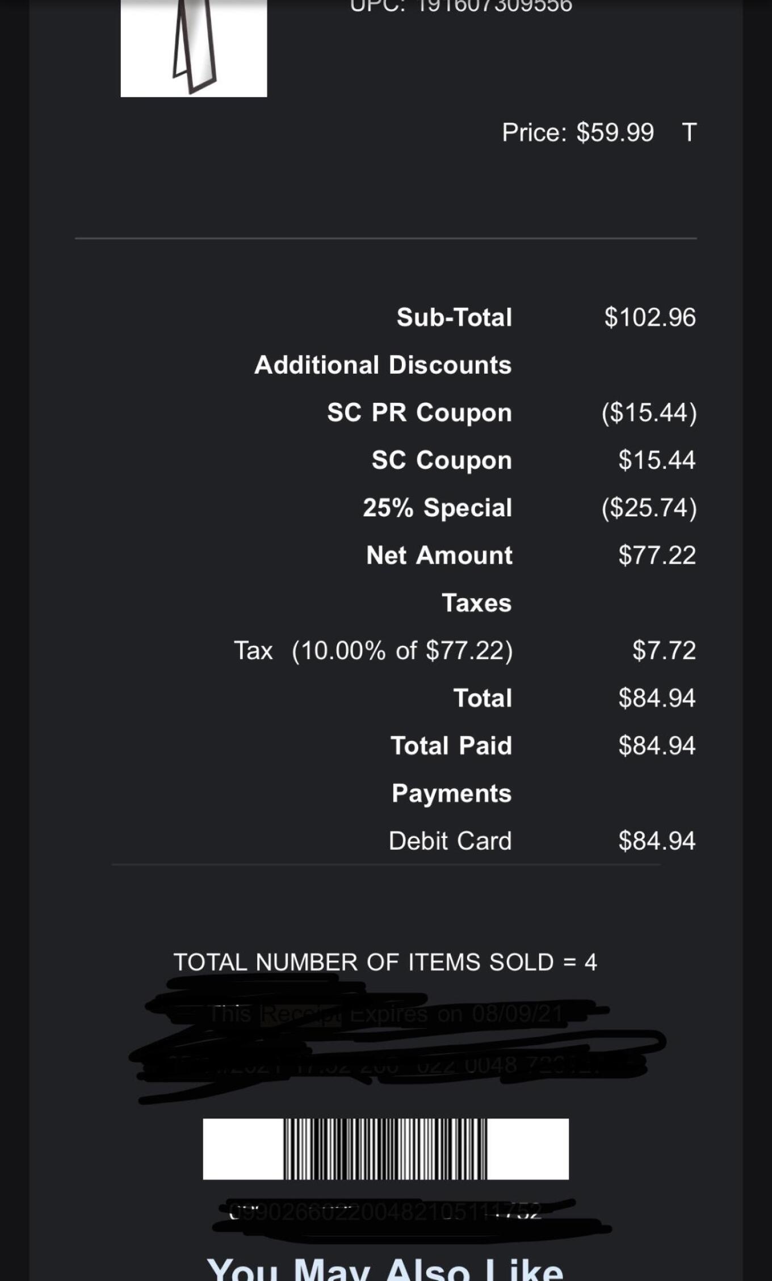Tap the Total Paid amount
This screenshot has width=772, height=1281.
tap(657, 746)
